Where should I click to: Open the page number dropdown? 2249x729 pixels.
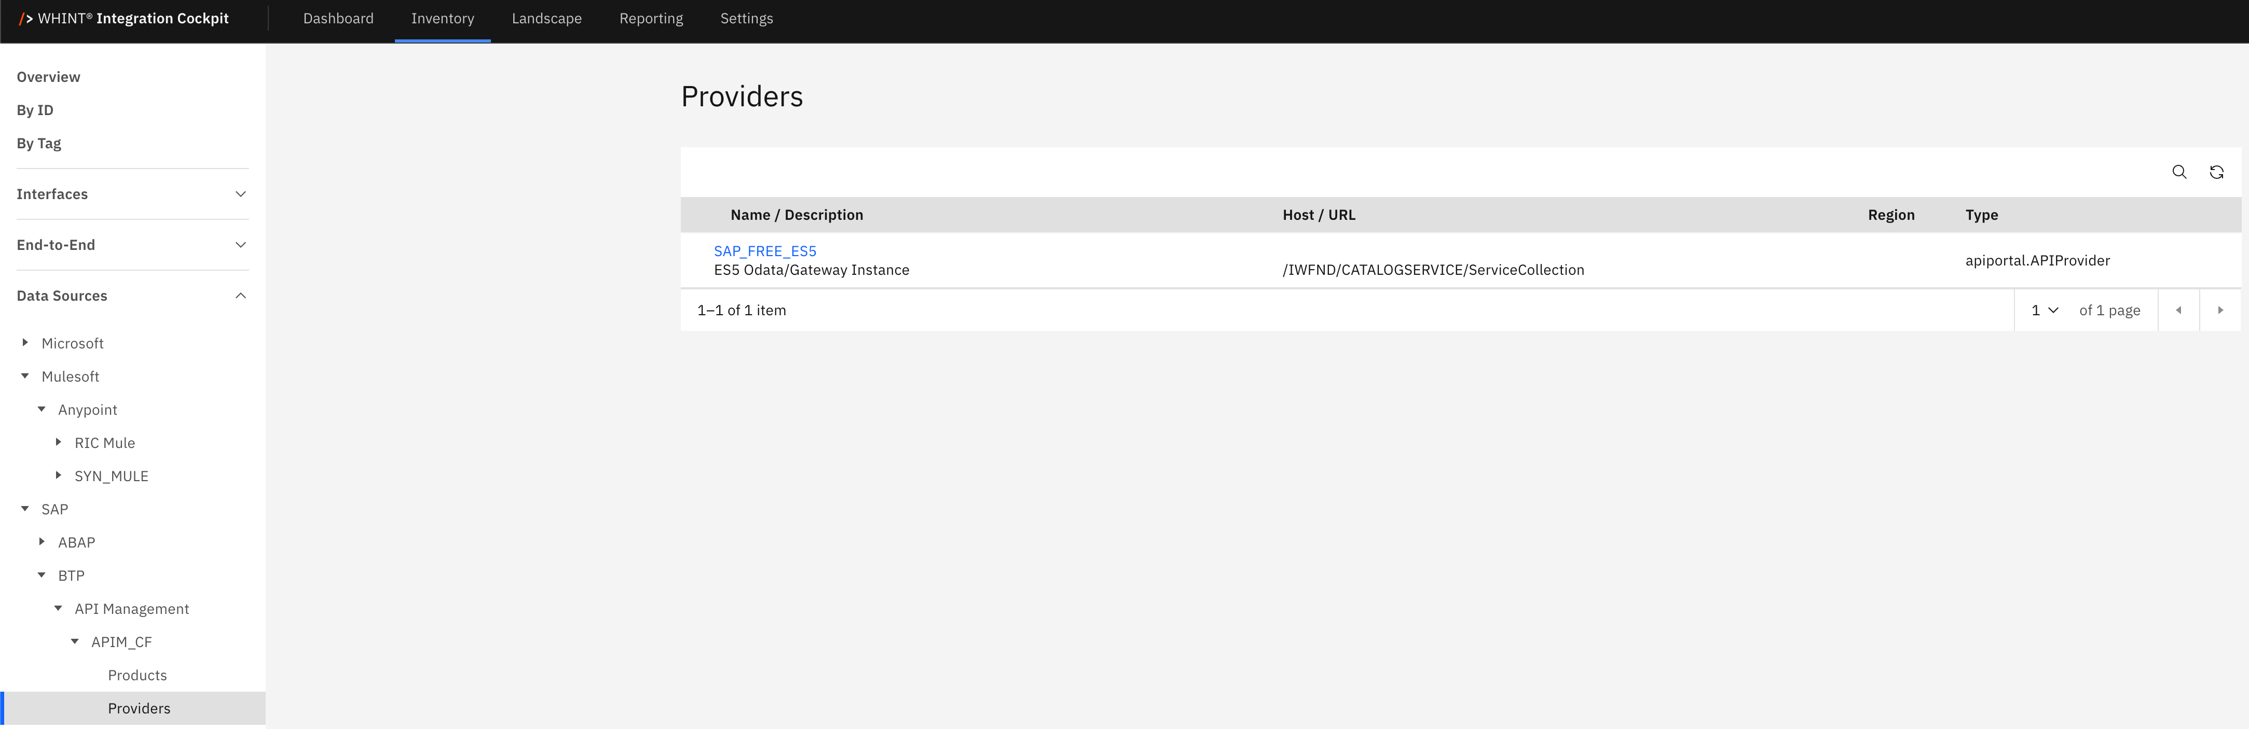point(2044,311)
